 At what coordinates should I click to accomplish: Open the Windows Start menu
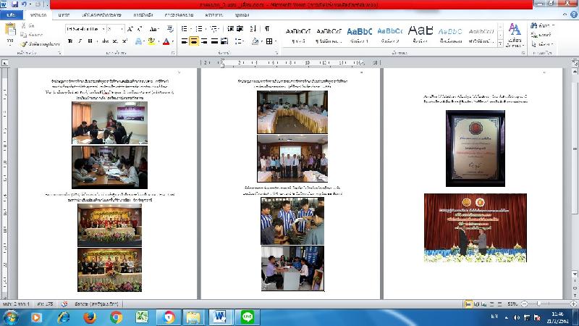tap(11, 317)
